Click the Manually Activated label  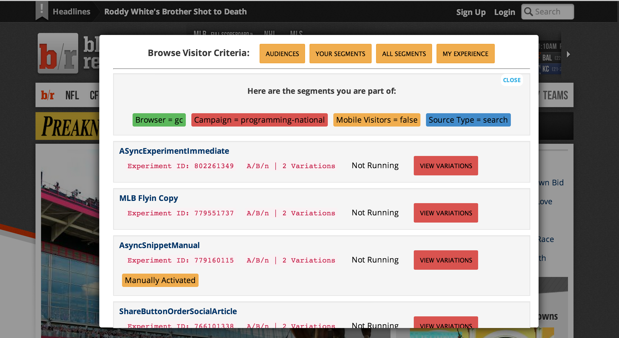click(160, 280)
